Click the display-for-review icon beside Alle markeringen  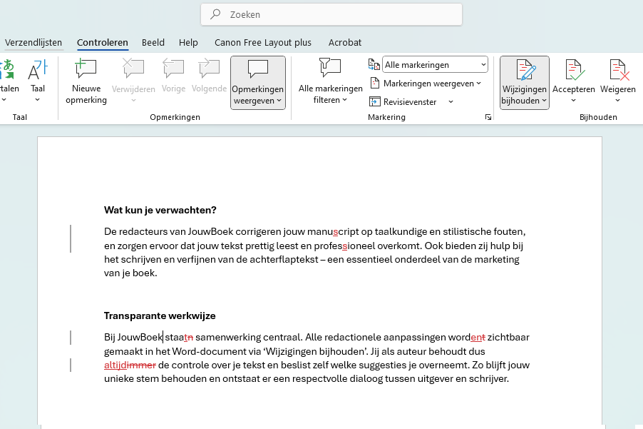[374, 64]
